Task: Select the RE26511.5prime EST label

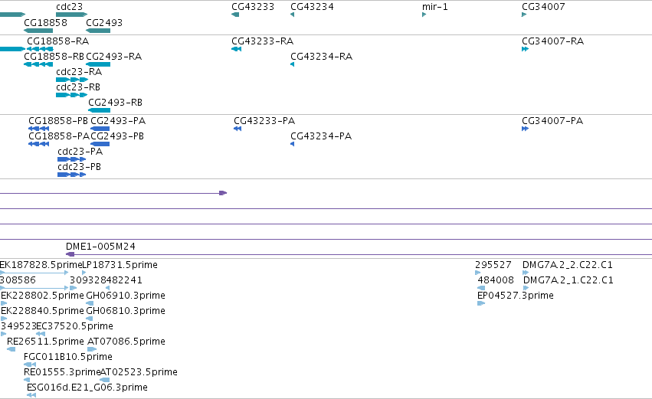Action: click(45, 342)
